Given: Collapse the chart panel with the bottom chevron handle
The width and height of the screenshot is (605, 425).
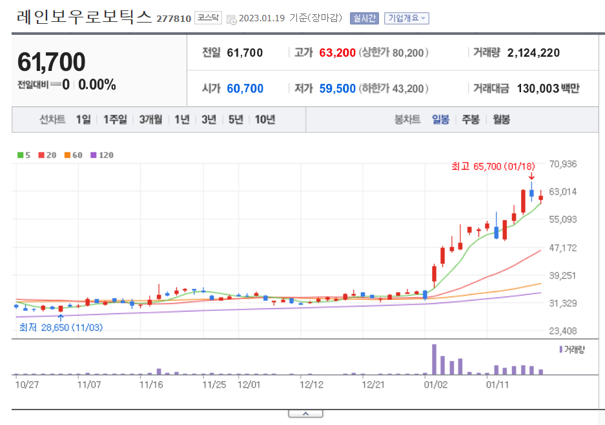Looking at the screenshot, I should 305,413.
